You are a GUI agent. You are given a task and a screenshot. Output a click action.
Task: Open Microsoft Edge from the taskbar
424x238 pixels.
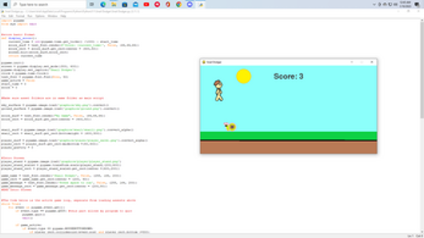[x=103, y=4]
